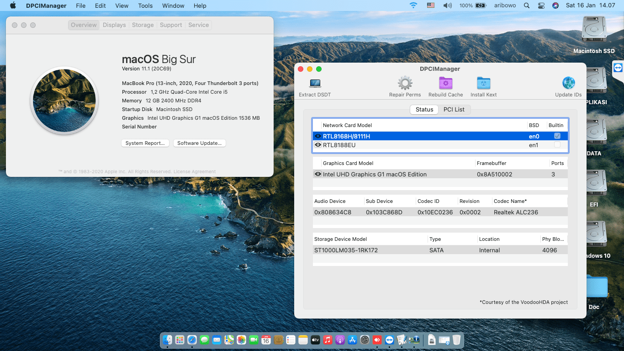Open the File menu

[x=81, y=5]
